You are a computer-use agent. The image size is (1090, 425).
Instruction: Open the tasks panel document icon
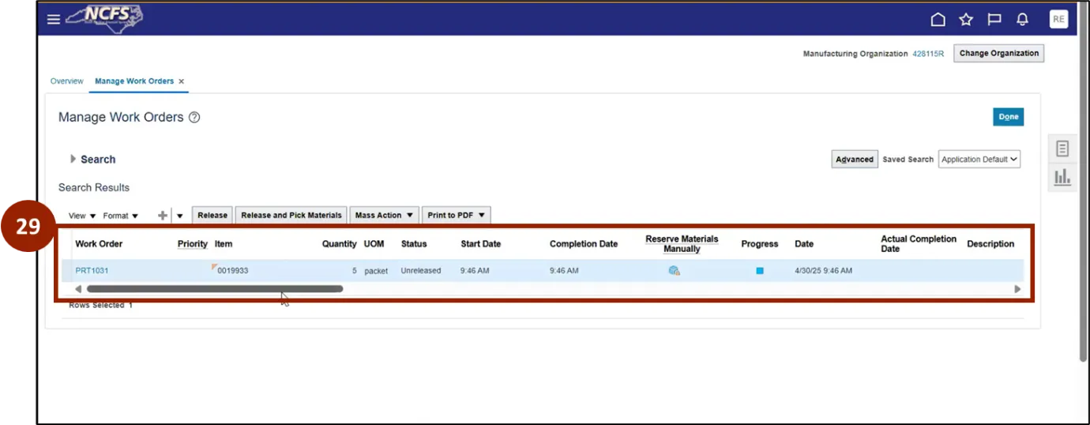[x=1062, y=149]
